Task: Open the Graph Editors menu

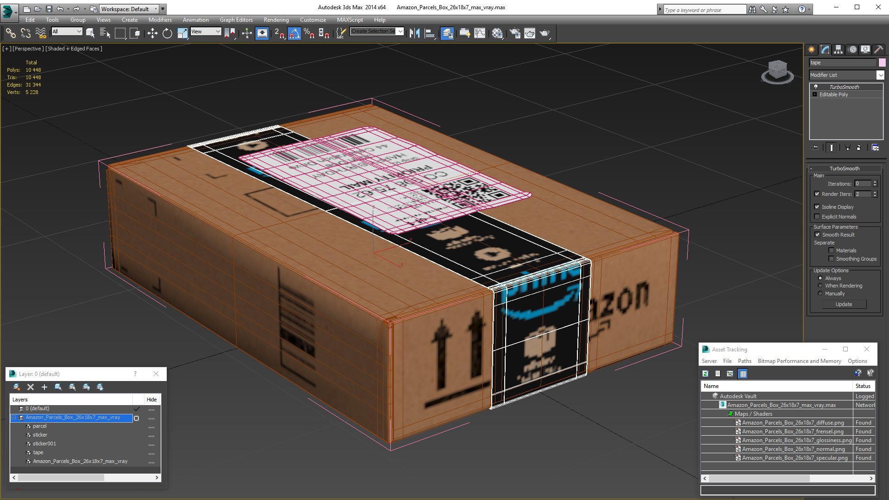Action: [236, 20]
